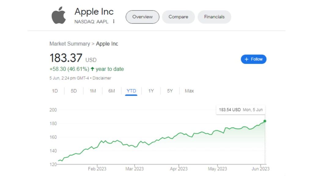Follow Apple Inc stock

click(x=253, y=59)
